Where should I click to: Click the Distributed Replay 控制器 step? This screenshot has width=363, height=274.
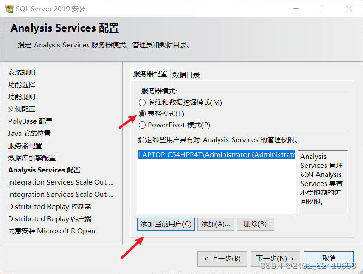50,206
